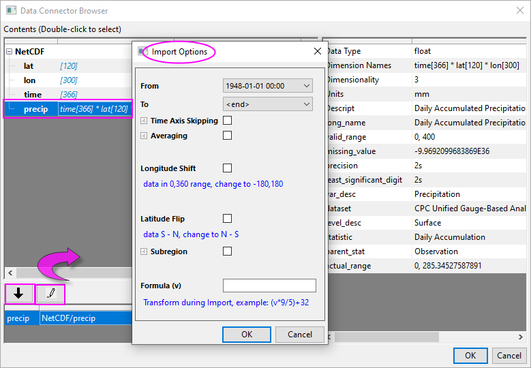Click the down arrow add-variable icon
This screenshot has height=368, width=531.
tap(18, 294)
